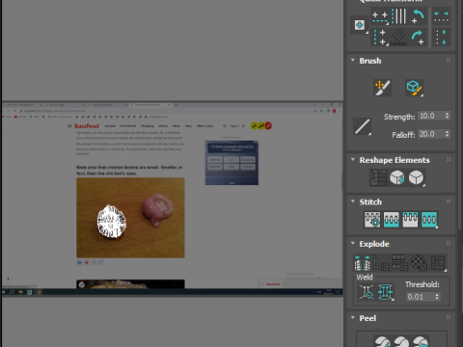Open the brush falloff type flyout

tap(362, 126)
